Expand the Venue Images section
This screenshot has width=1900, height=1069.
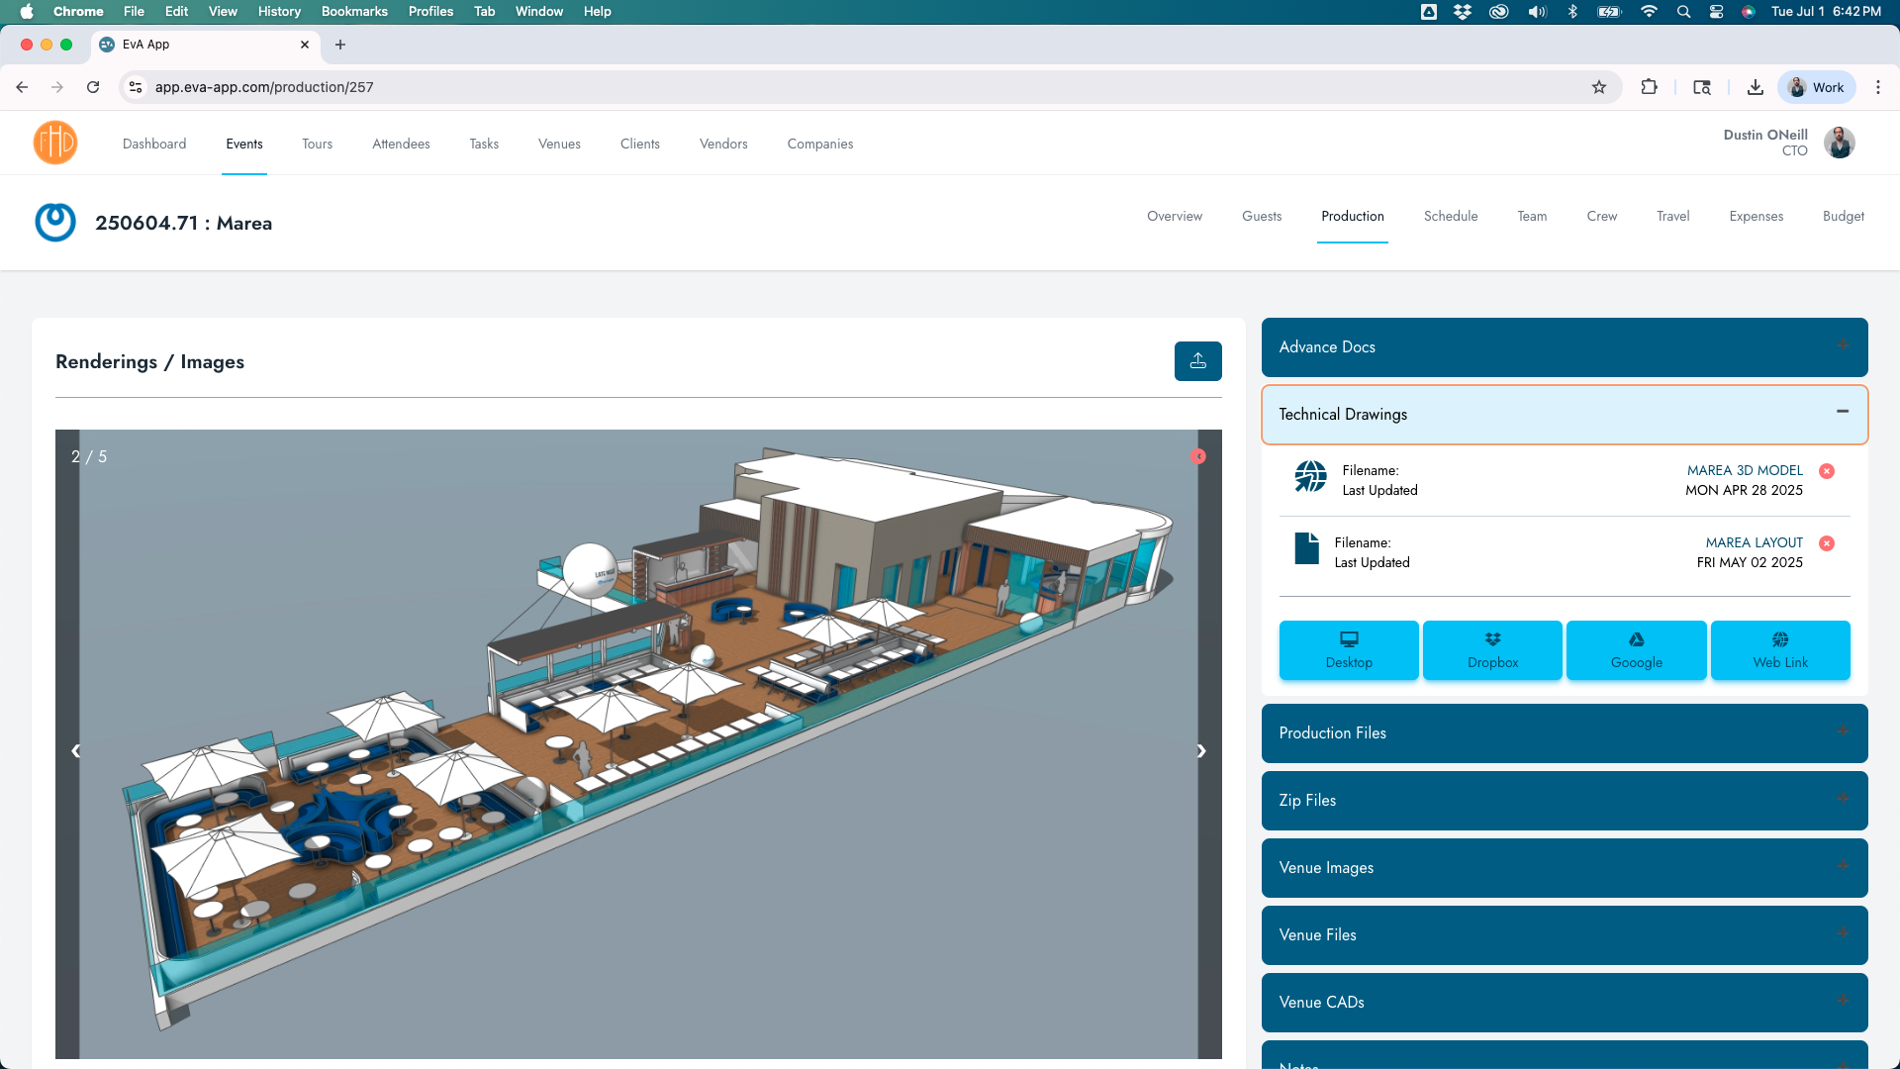pos(1565,868)
